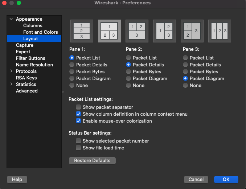Open Help for preferences
Screen dimensions: 246x189
tap(17, 180)
